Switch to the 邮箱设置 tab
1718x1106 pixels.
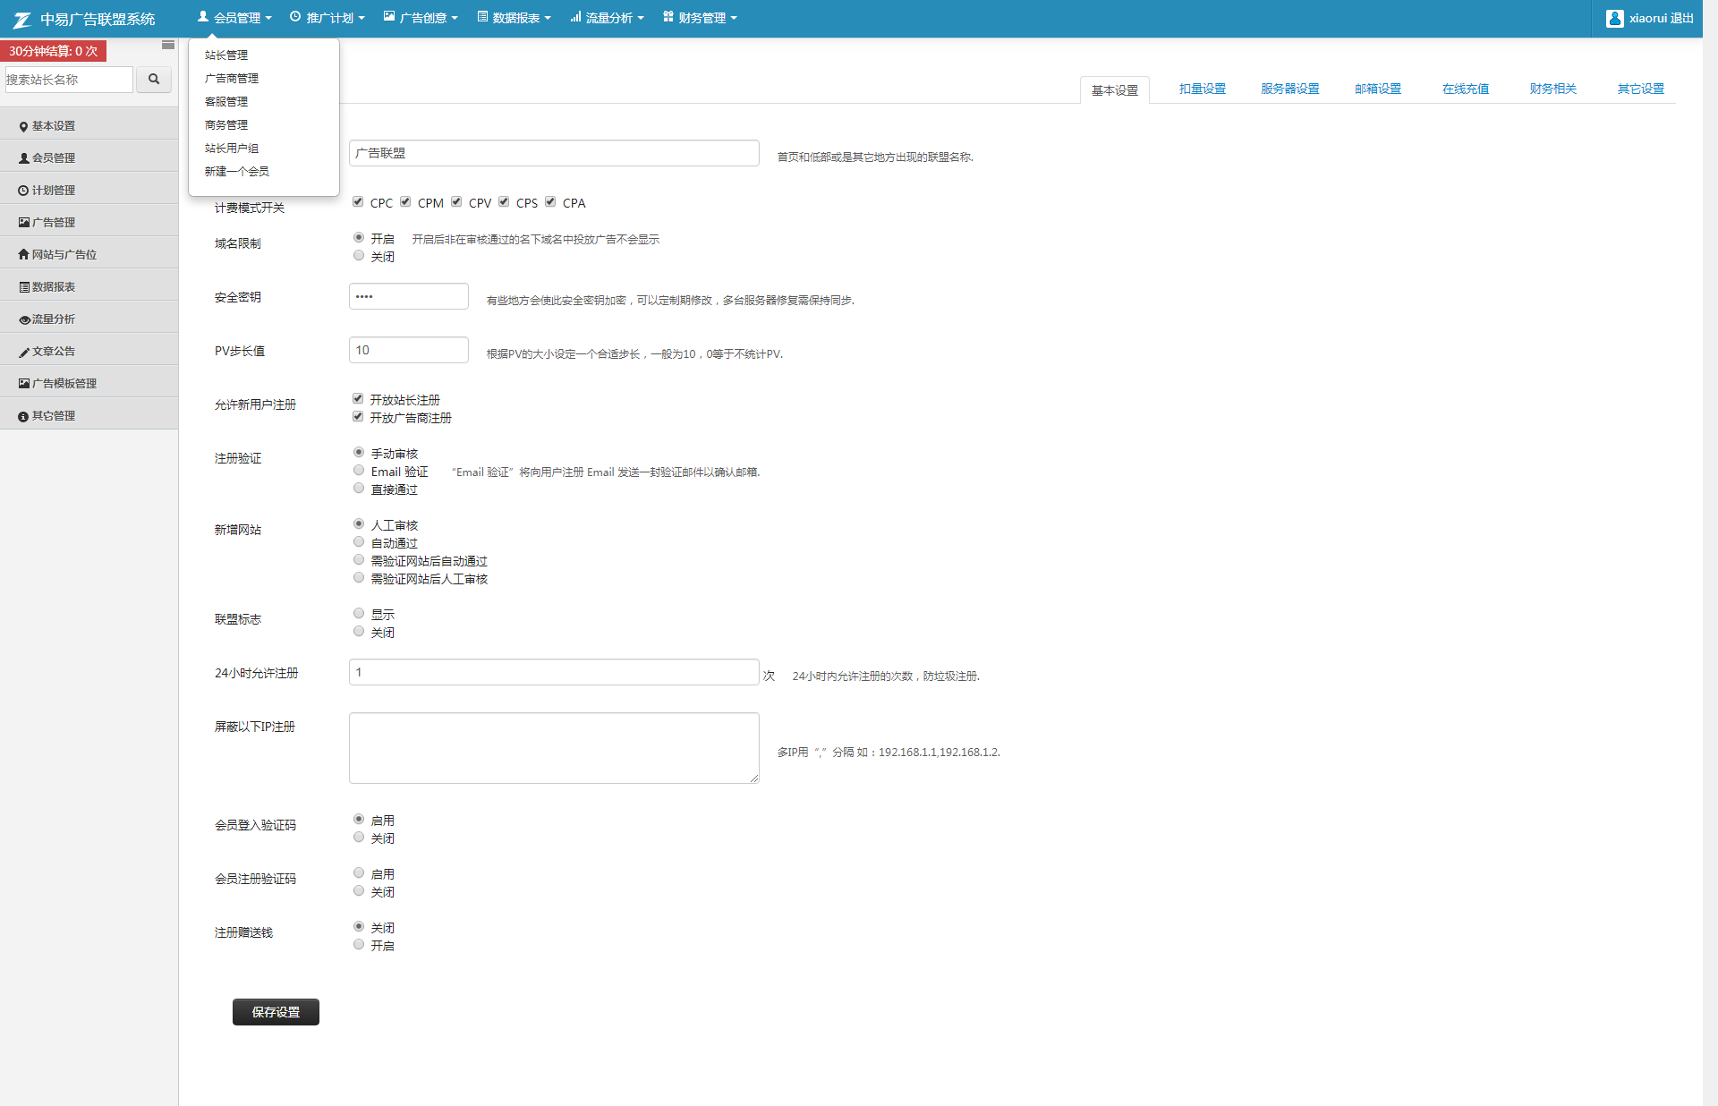coord(1377,89)
